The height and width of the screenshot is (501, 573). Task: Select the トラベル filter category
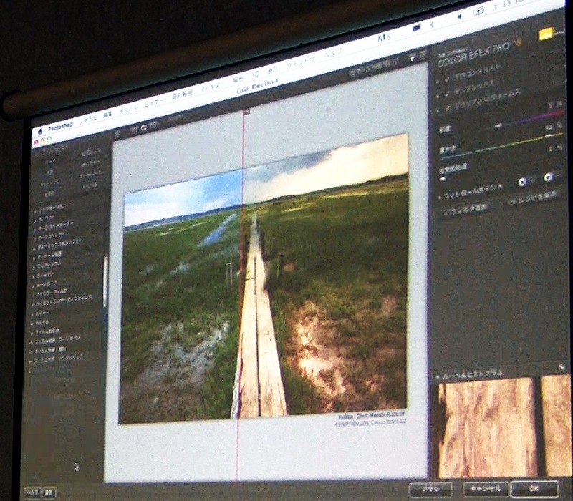point(90,185)
